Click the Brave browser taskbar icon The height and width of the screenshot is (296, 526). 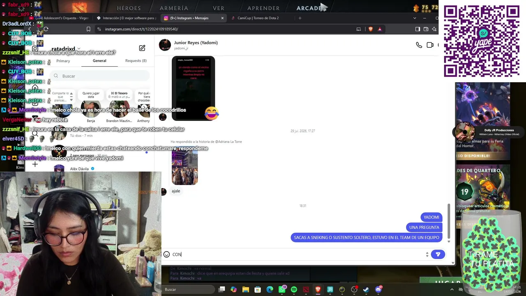[318, 289]
